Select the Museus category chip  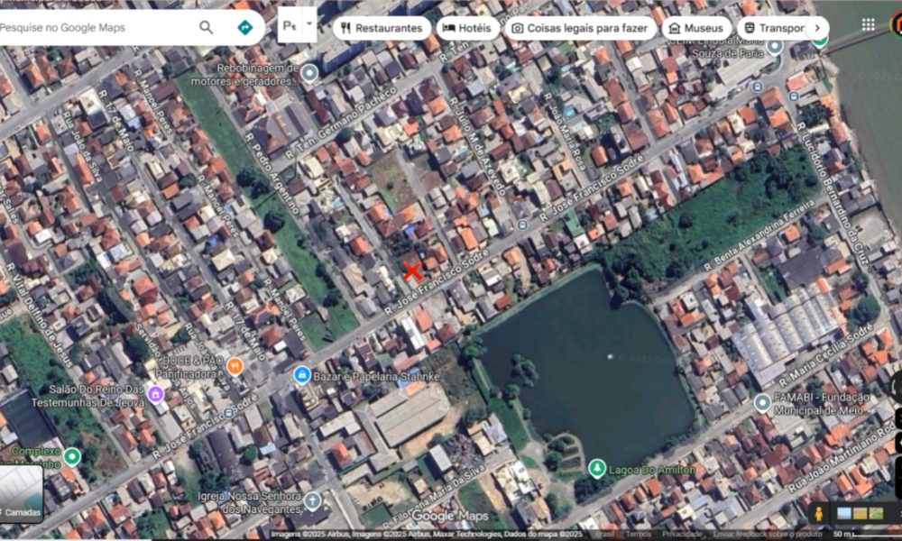(x=695, y=28)
